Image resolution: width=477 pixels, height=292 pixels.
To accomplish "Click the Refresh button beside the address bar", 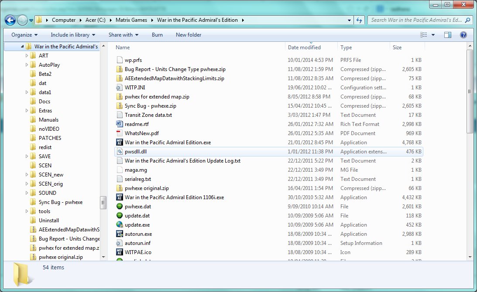I will [359, 20].
